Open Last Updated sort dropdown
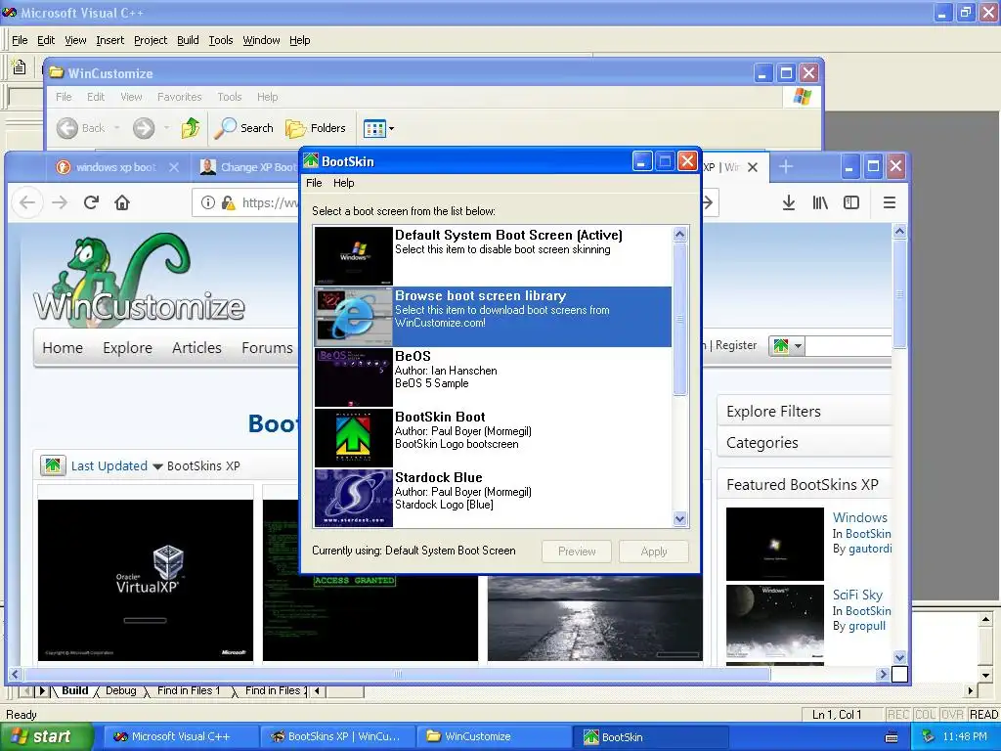The width and height of the screenshot is (1001, 751). point(116,466)
